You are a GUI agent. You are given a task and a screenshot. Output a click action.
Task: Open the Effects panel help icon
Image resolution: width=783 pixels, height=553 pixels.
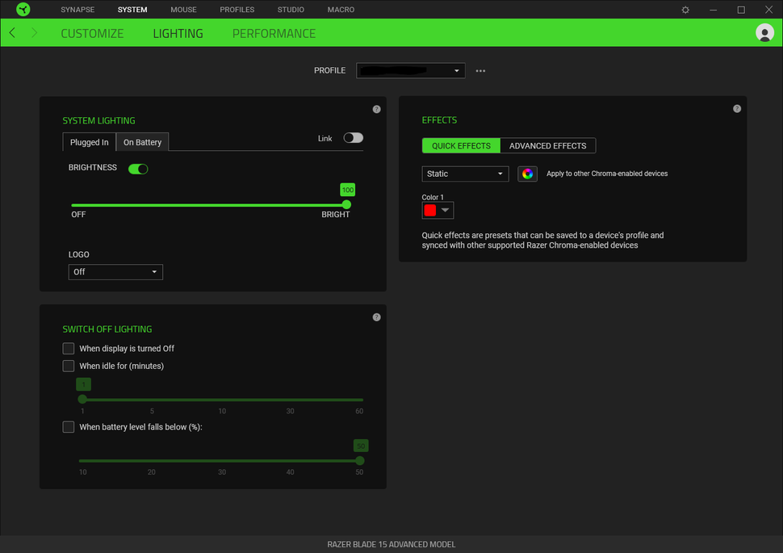pyautogui.click(x=736, y=108)
